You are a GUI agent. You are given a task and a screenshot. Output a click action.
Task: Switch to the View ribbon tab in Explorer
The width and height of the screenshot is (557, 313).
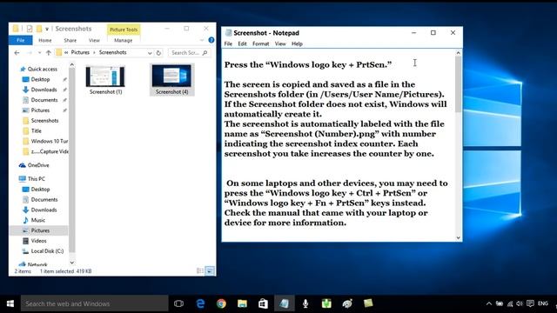tap(94, 41)
